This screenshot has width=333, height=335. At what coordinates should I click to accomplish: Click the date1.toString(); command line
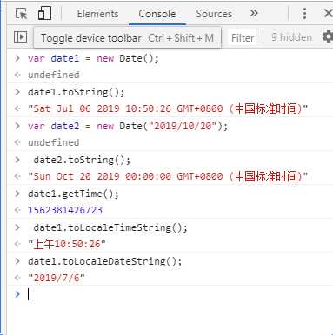pyautogui.click(x=77, y=92)
